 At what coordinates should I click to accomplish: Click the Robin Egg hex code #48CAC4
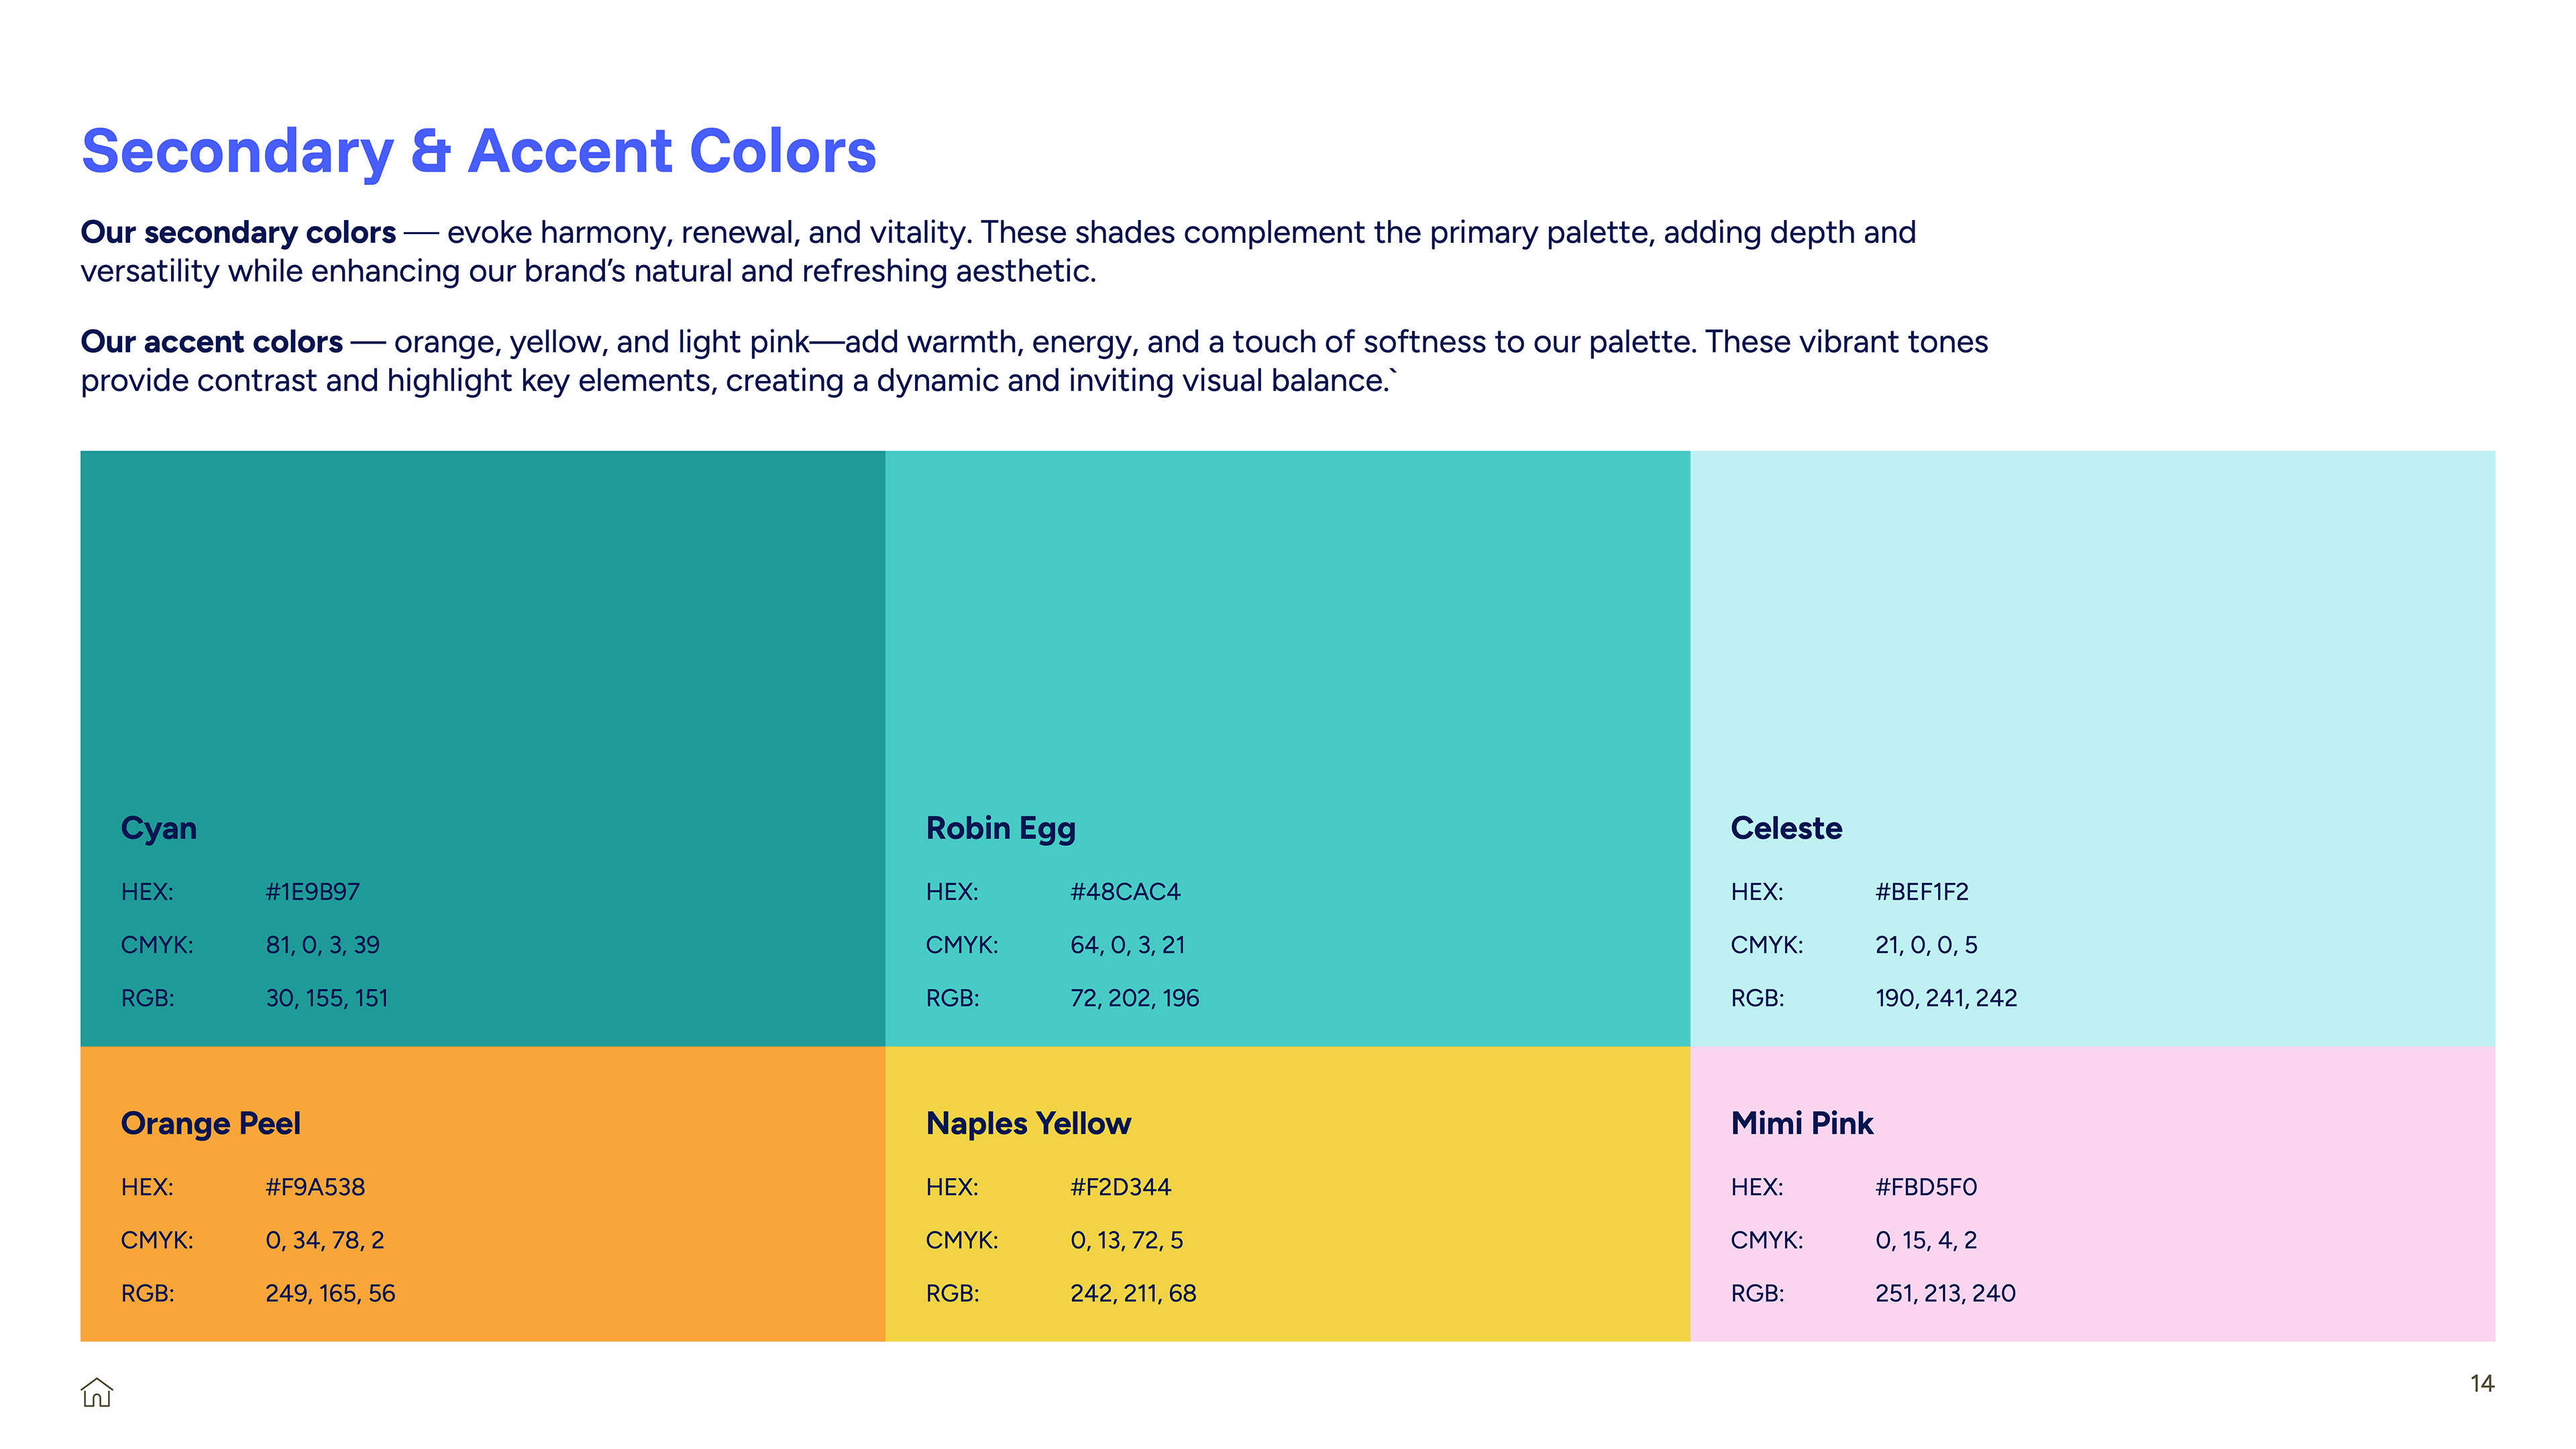(1125, 891)
